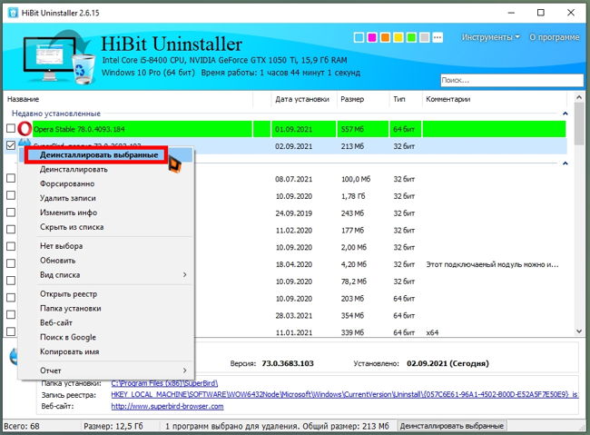
Task: Sort by Комментарии column header
Action: [495, 99]
